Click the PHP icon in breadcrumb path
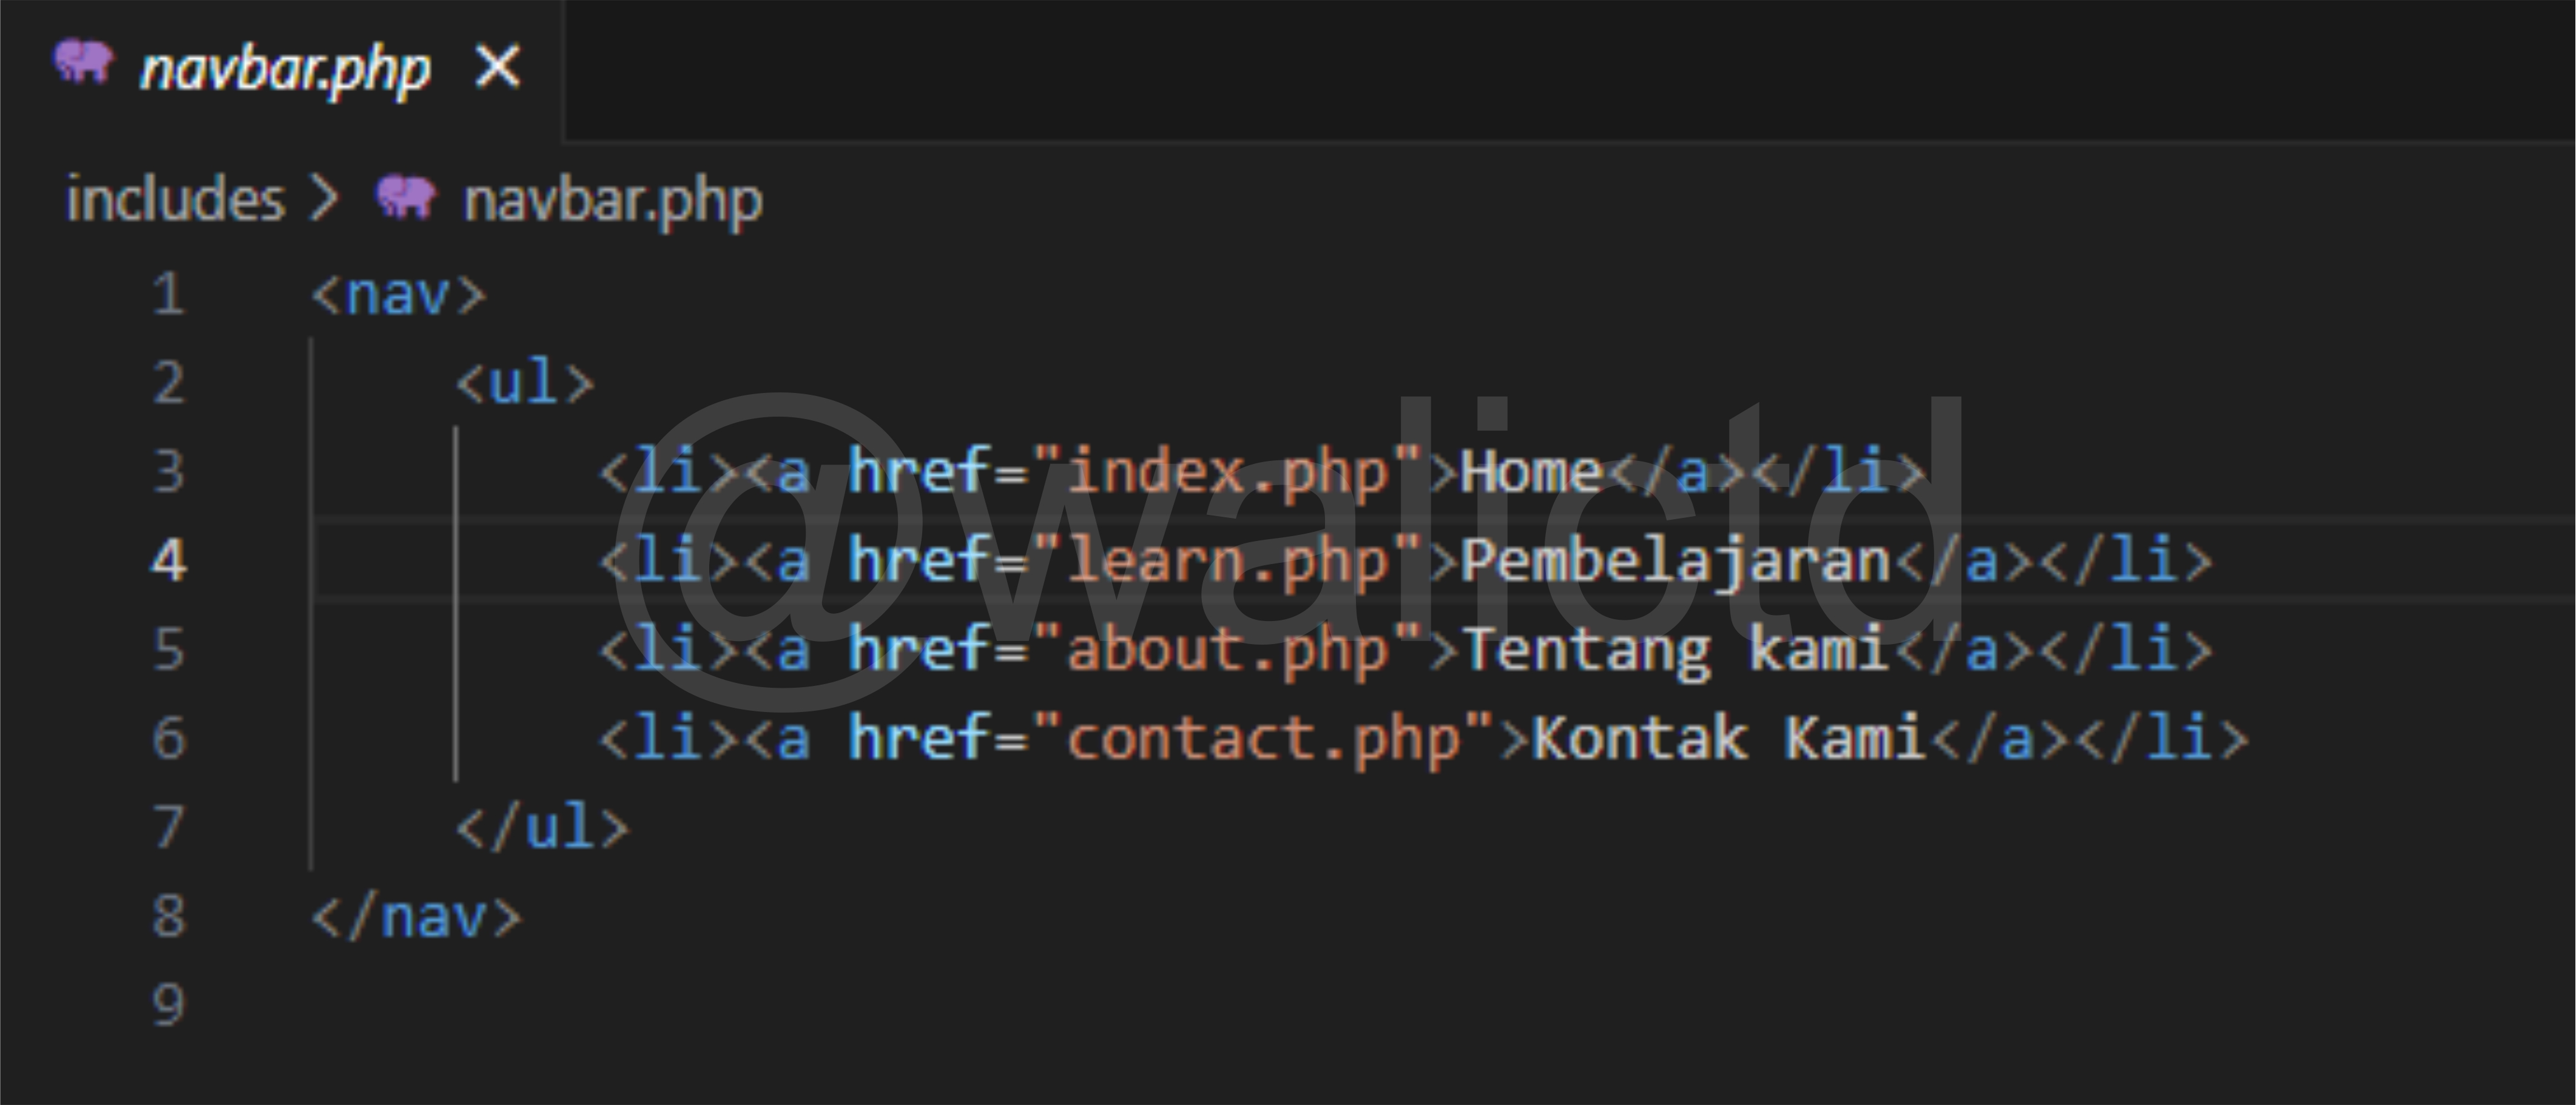2576x1105 pixels. (405, 196)
